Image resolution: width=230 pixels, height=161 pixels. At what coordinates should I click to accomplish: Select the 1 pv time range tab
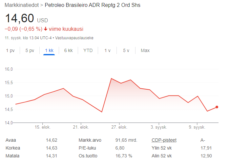[10, 51]
